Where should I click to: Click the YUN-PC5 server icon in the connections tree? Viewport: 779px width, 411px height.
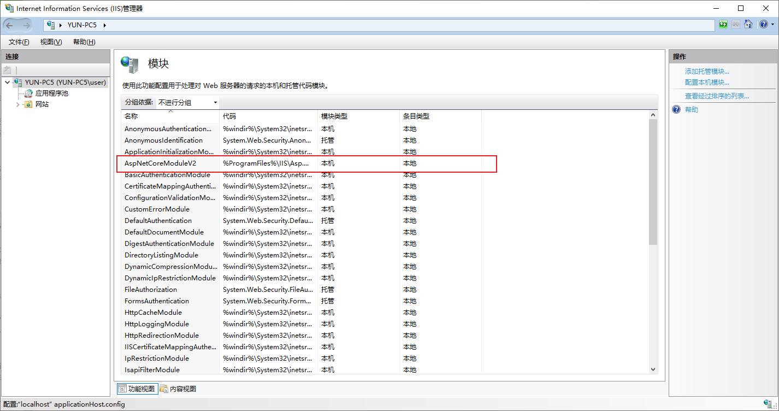click(17, 83)
